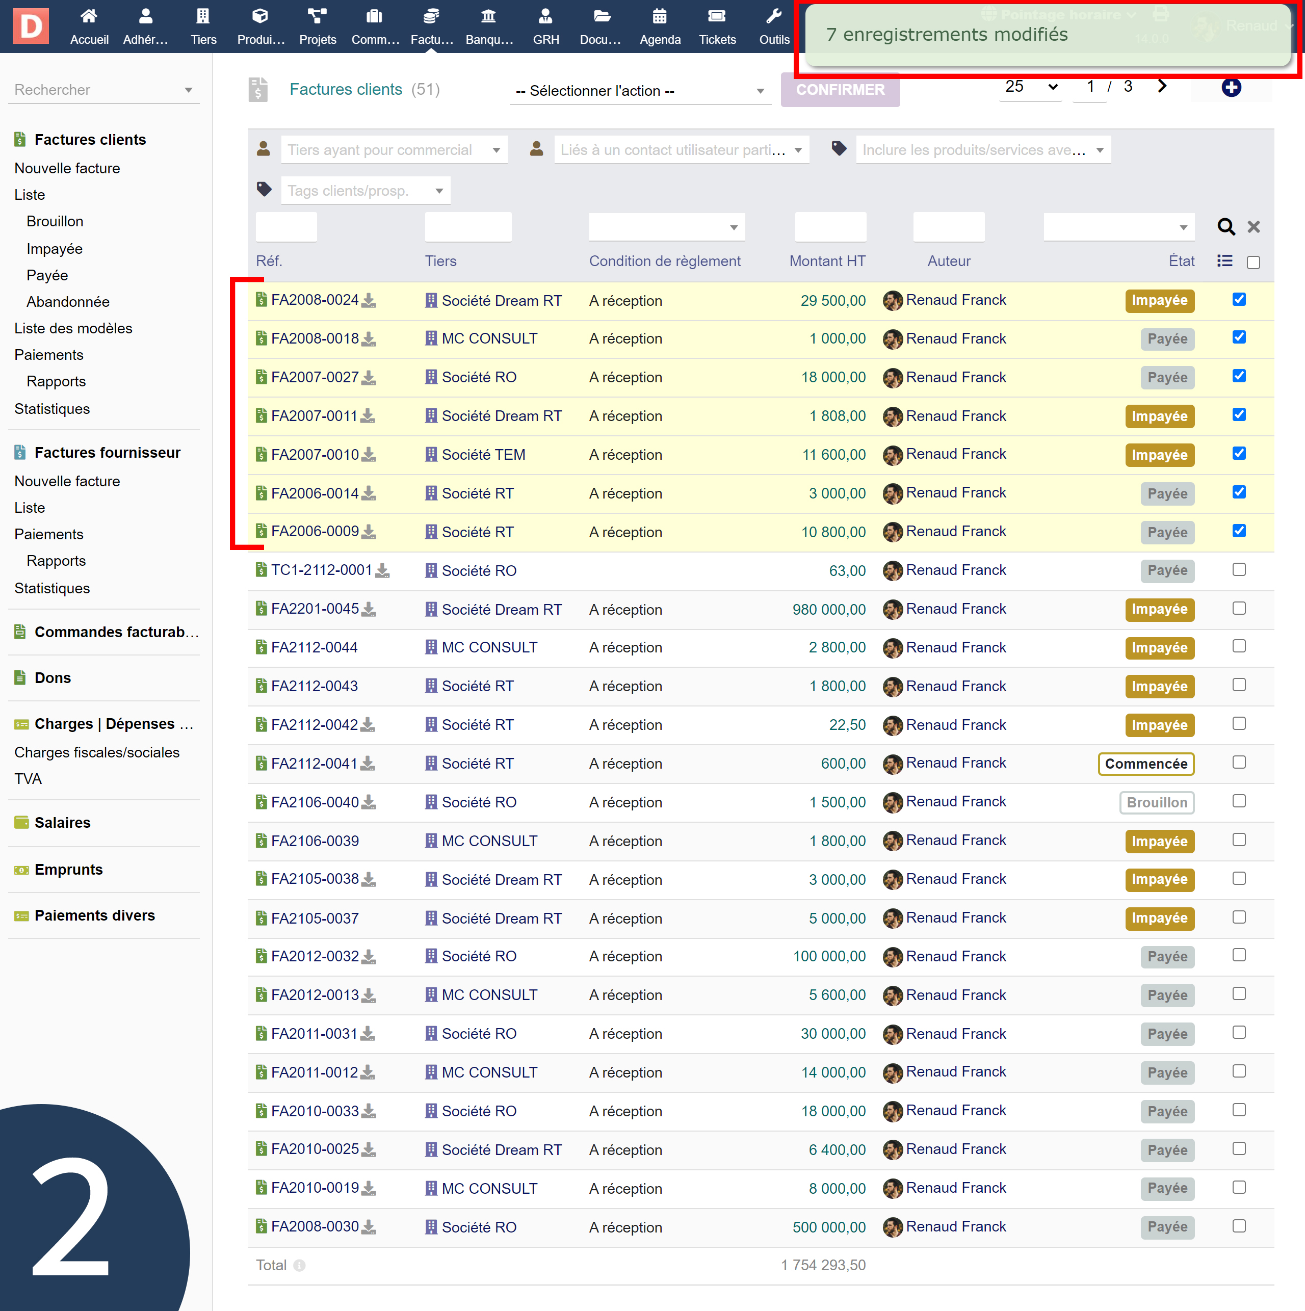Go to next page with arrow icon

click(x=1162, y=86)
